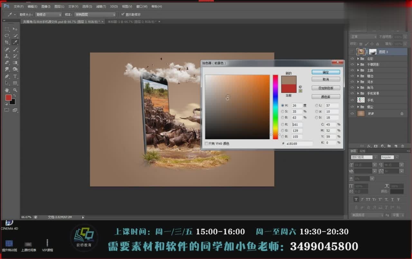Click the 取消 button in color picker
Image resolution: width=412 pixels, height=259 pixels.
pyautogui.click(x=326, y=79)
